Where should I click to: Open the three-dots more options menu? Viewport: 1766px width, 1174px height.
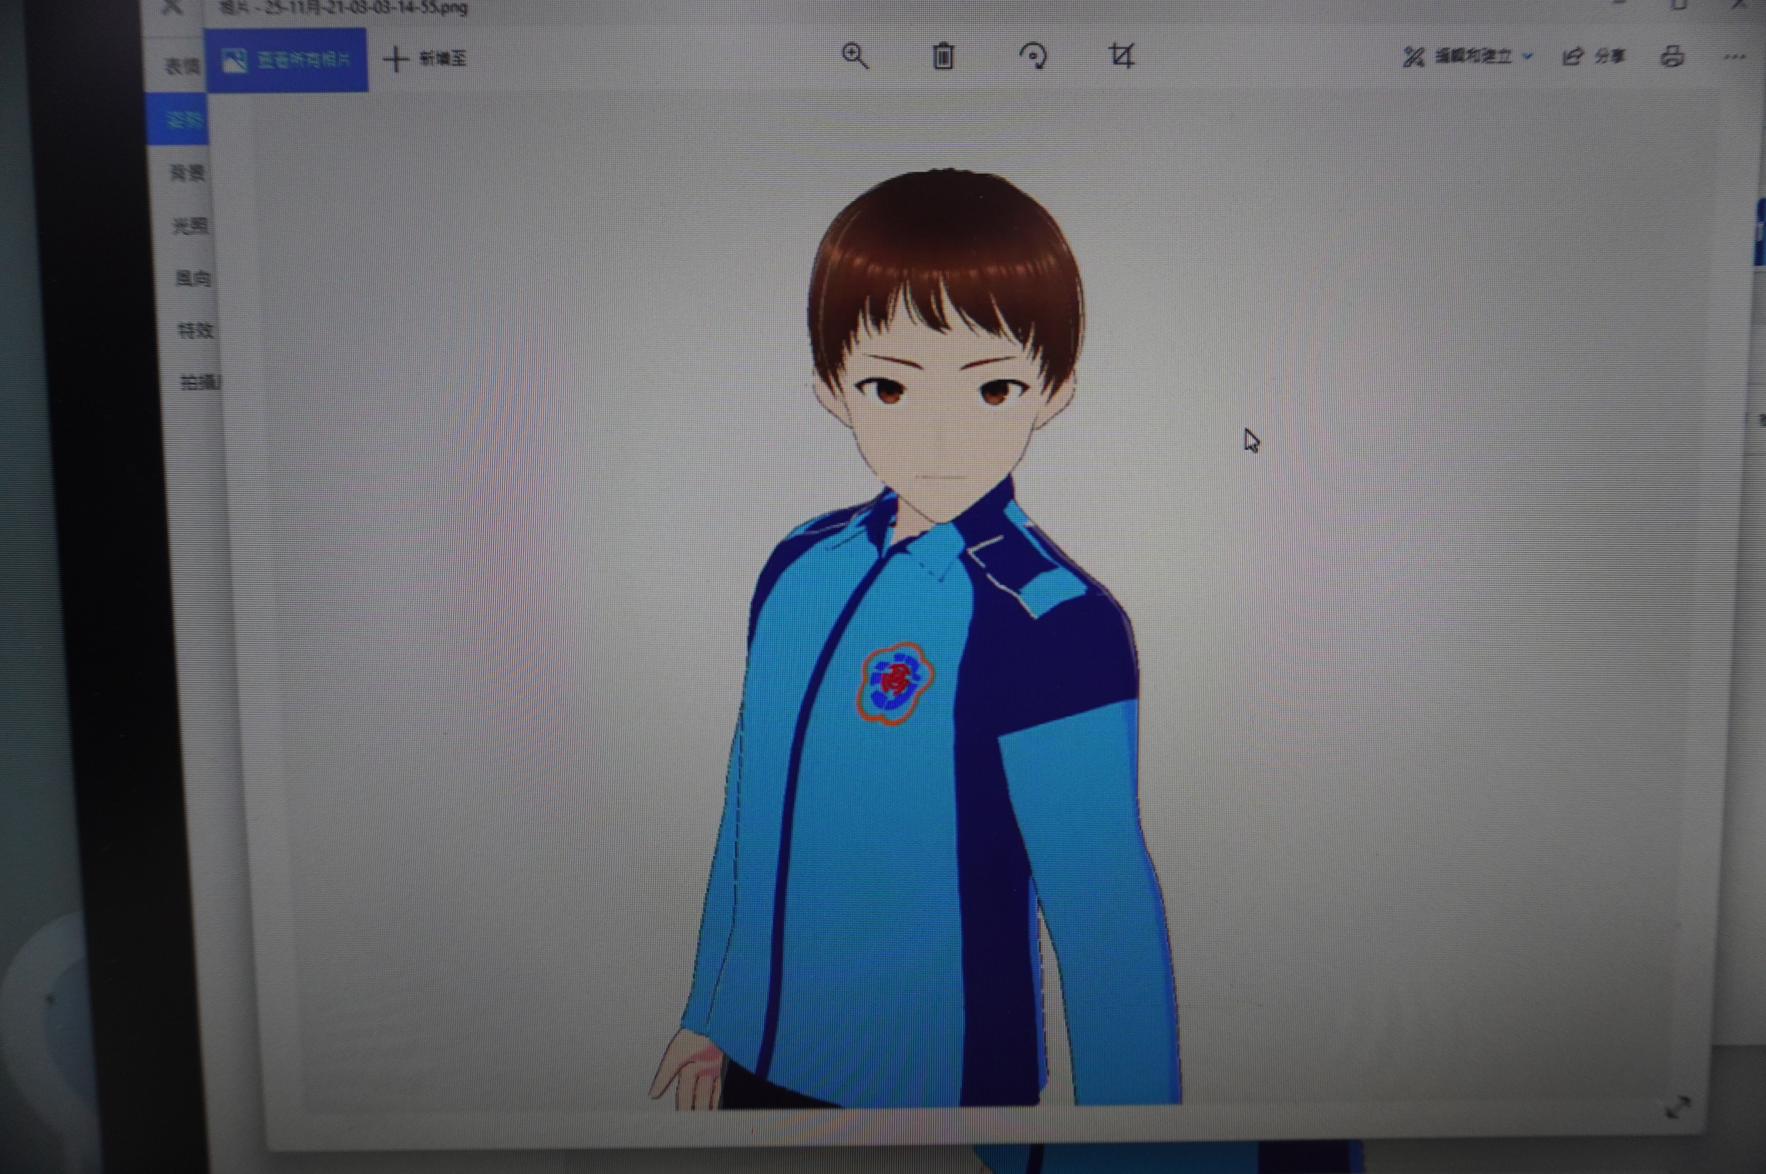pos(1734,56)
